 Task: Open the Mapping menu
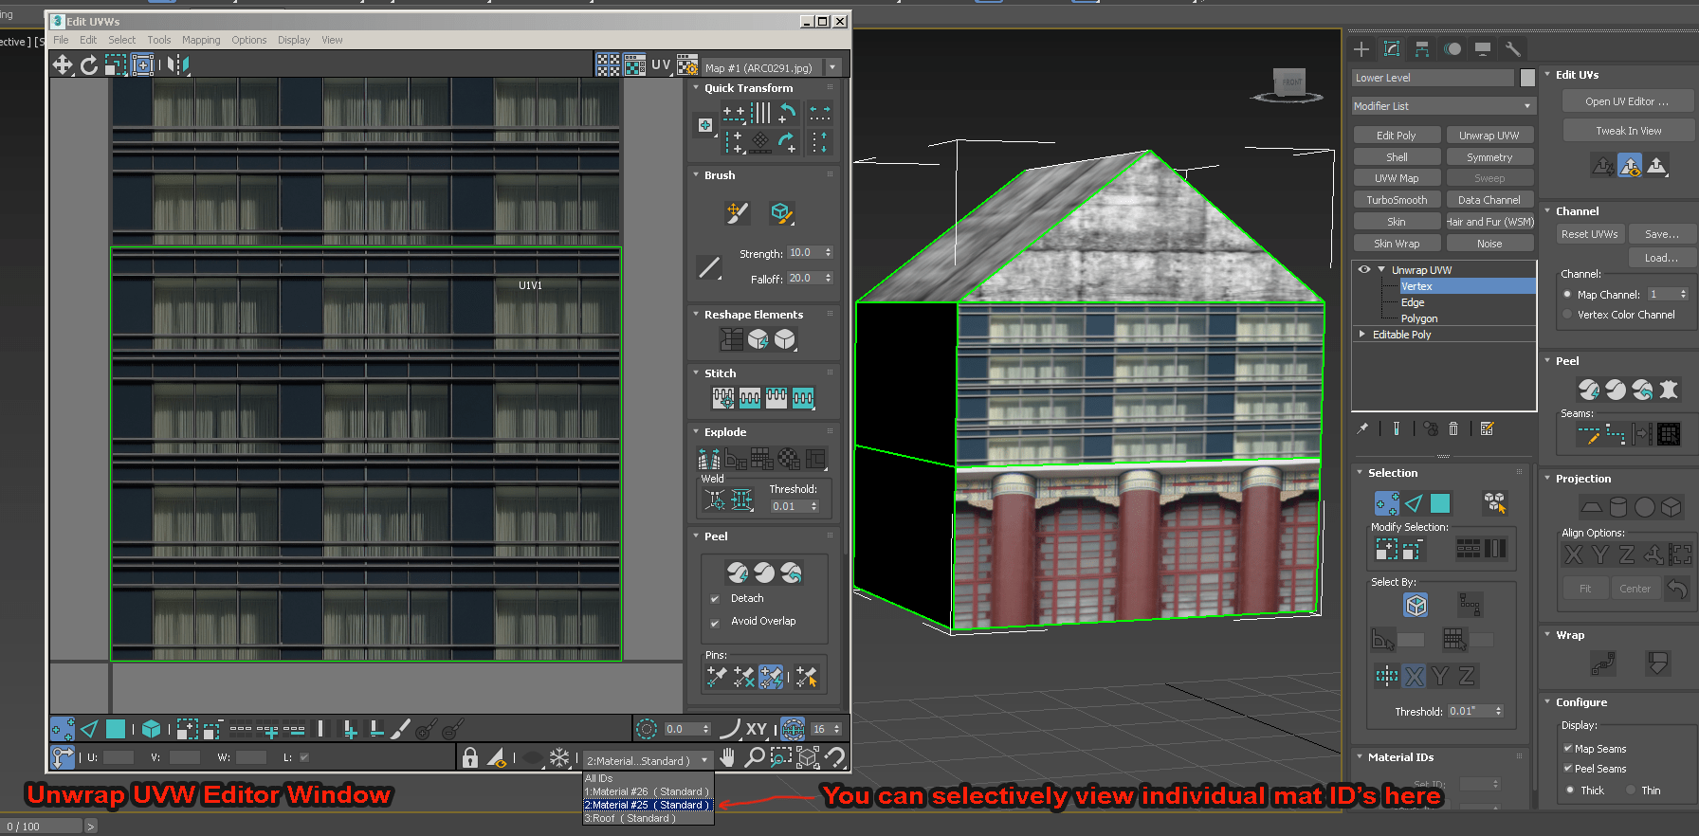tap(201, 40)
